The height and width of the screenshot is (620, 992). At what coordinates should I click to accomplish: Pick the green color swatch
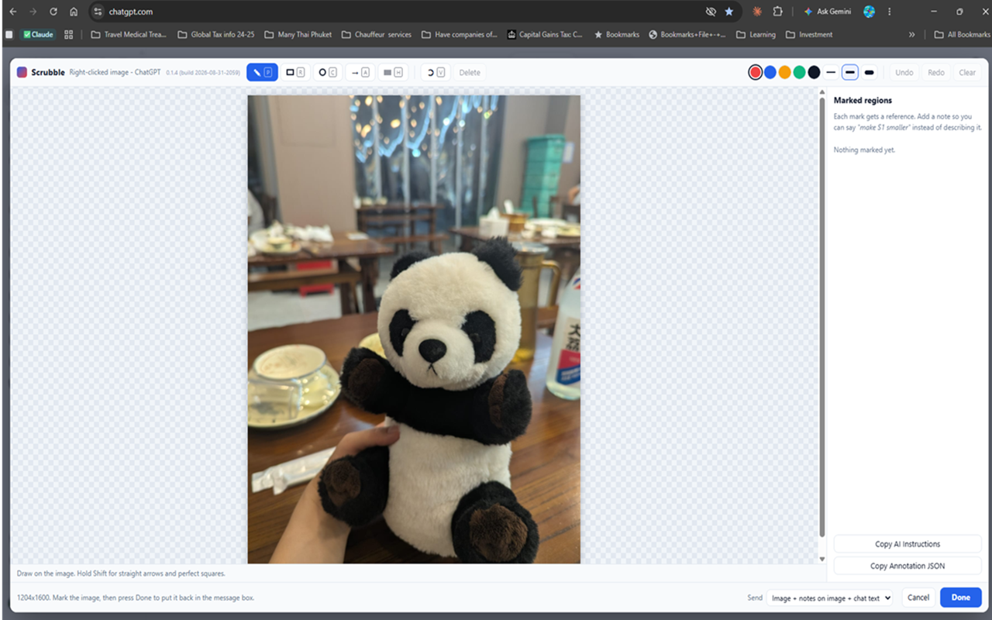pos(799,72)
